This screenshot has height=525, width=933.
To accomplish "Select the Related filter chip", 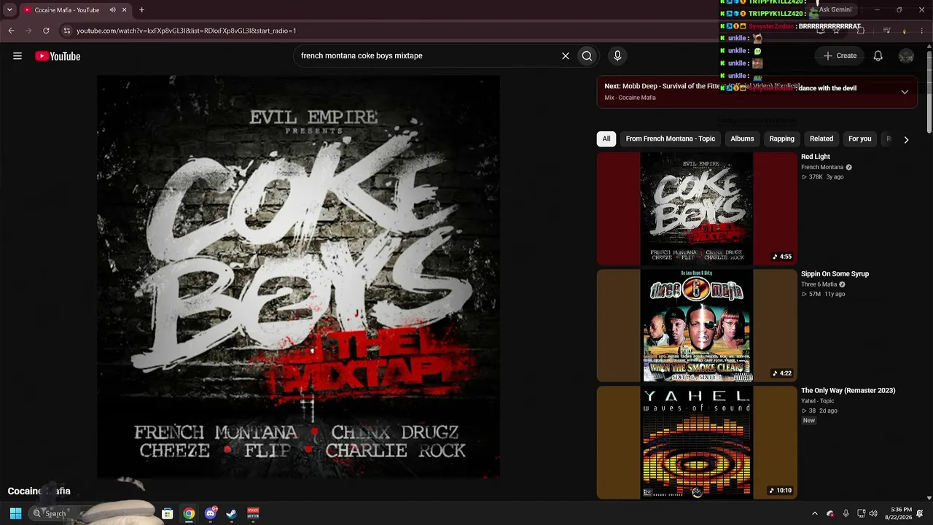I will 821,139.
